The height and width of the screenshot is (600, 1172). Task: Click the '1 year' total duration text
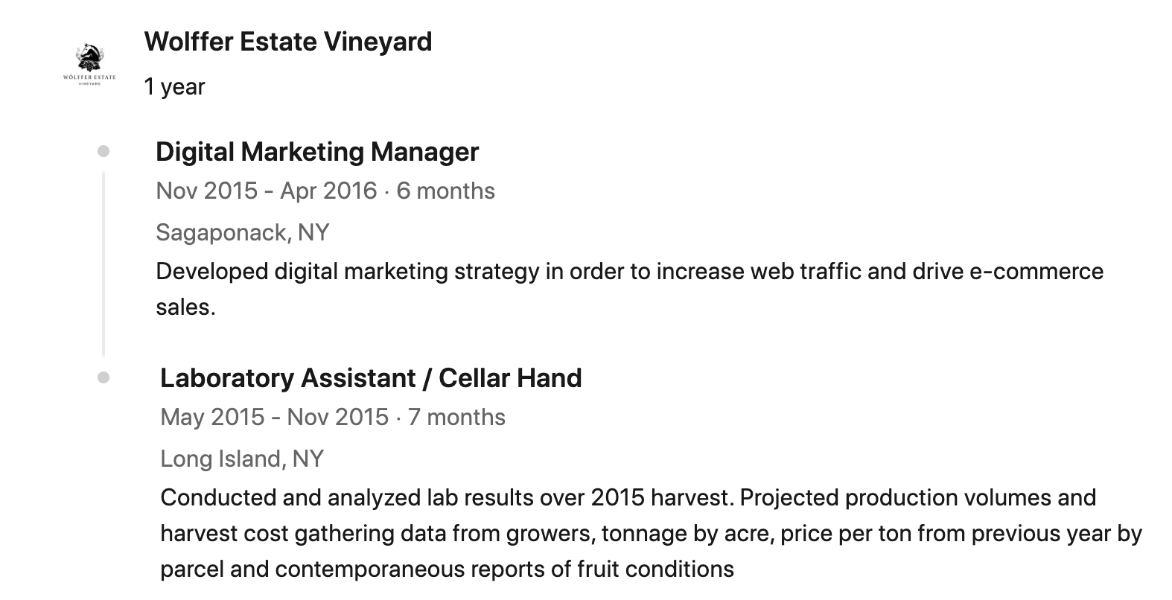174,87
